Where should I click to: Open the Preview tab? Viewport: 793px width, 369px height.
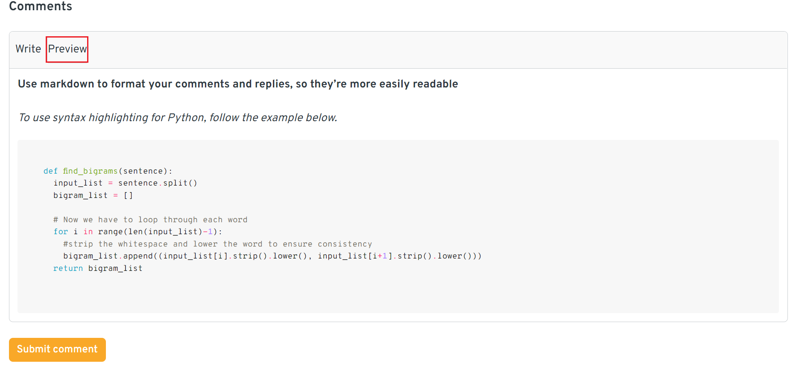tap(67, 49)
